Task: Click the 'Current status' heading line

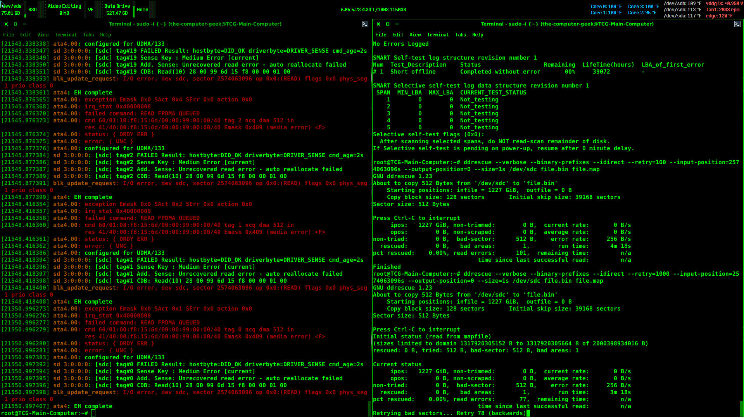Action: (397, 364)
